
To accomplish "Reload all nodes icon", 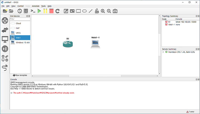I will (58, 11).
